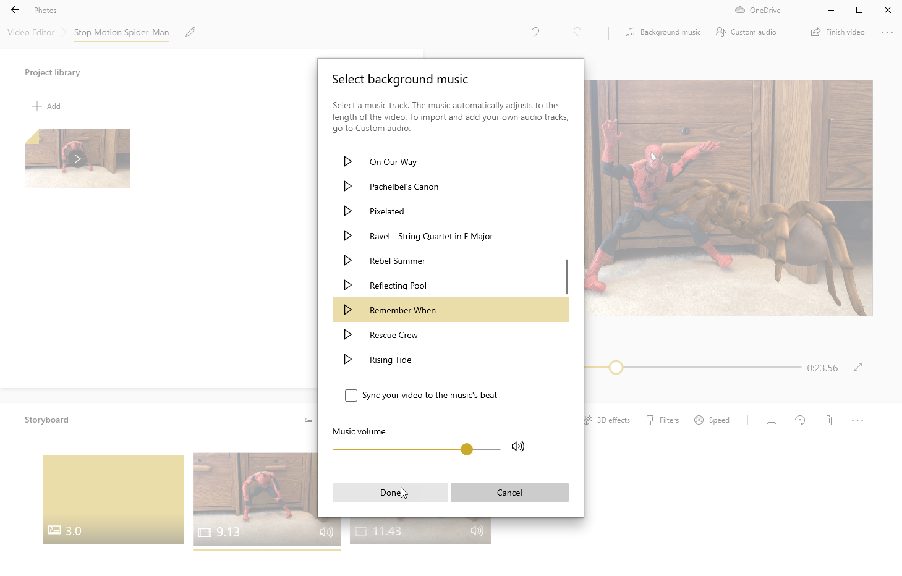Click the remove black bars icon
Image resolution: width=902 pixels, height=576 pixels.
772,420
